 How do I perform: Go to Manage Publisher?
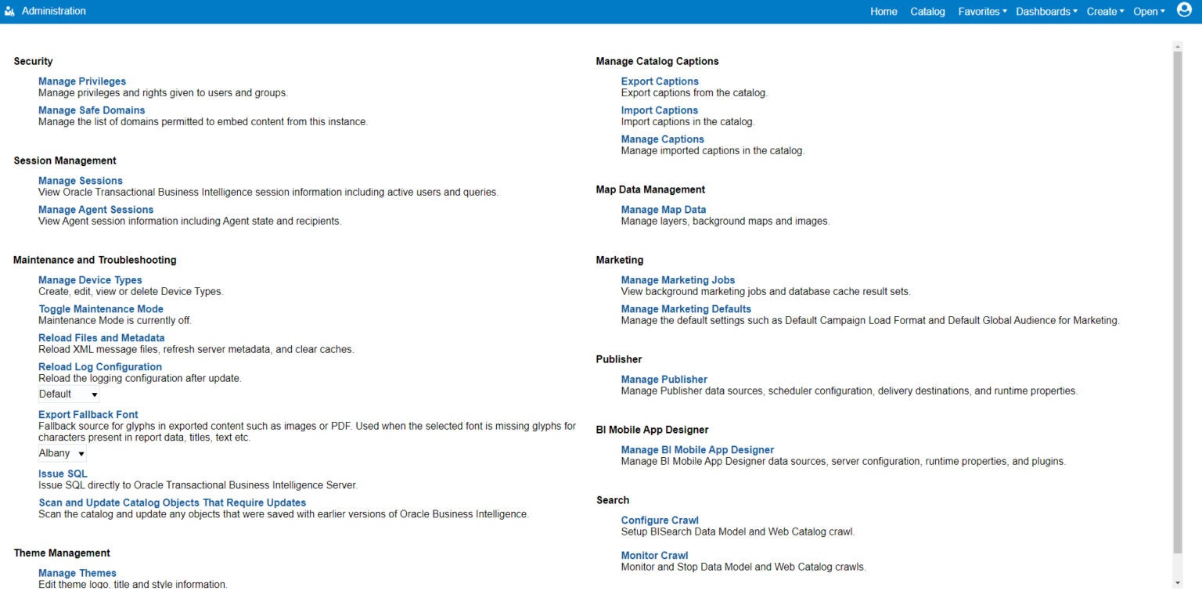[x=664, y=380]
